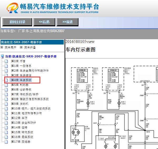158x149 pixels.
Task: Click page icon beside 第16章 悬架系统
Action: pyautogui.click(x=6, y=137)
